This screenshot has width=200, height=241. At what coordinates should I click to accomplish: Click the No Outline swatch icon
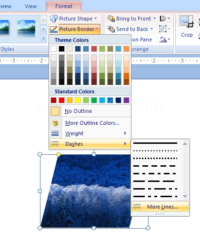coord(55,111)
